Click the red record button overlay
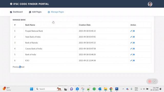The width and height of the screenshot is (164, 92). click(x=150, y=81)
